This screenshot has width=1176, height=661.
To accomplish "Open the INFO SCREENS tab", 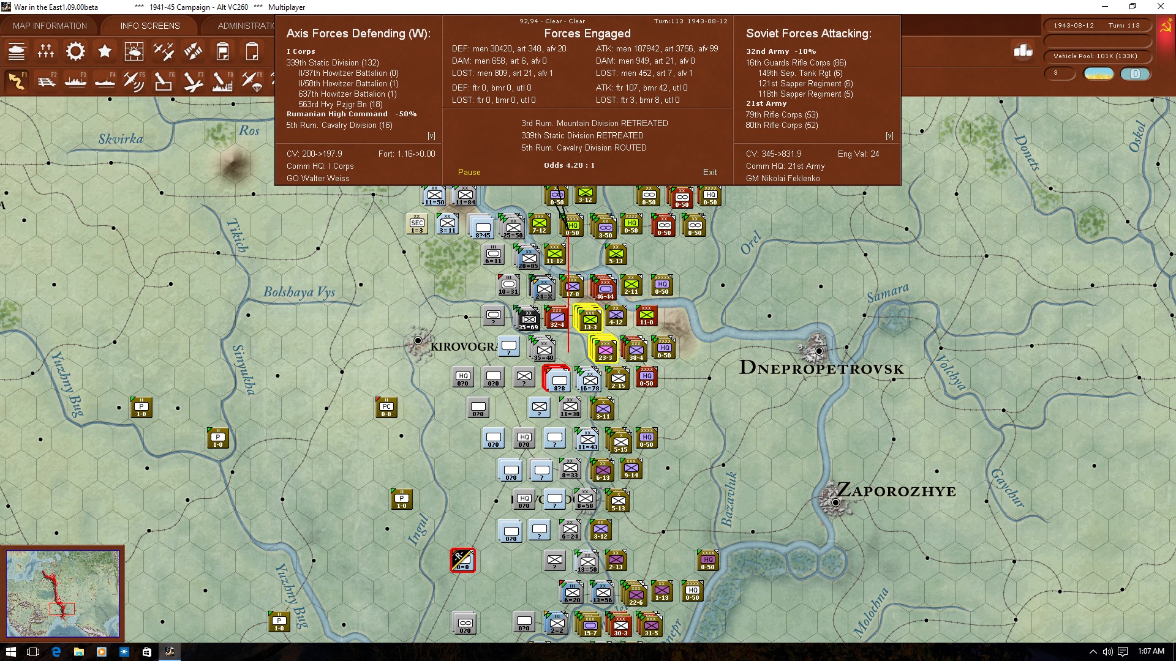I will click(x=150, y=26).
